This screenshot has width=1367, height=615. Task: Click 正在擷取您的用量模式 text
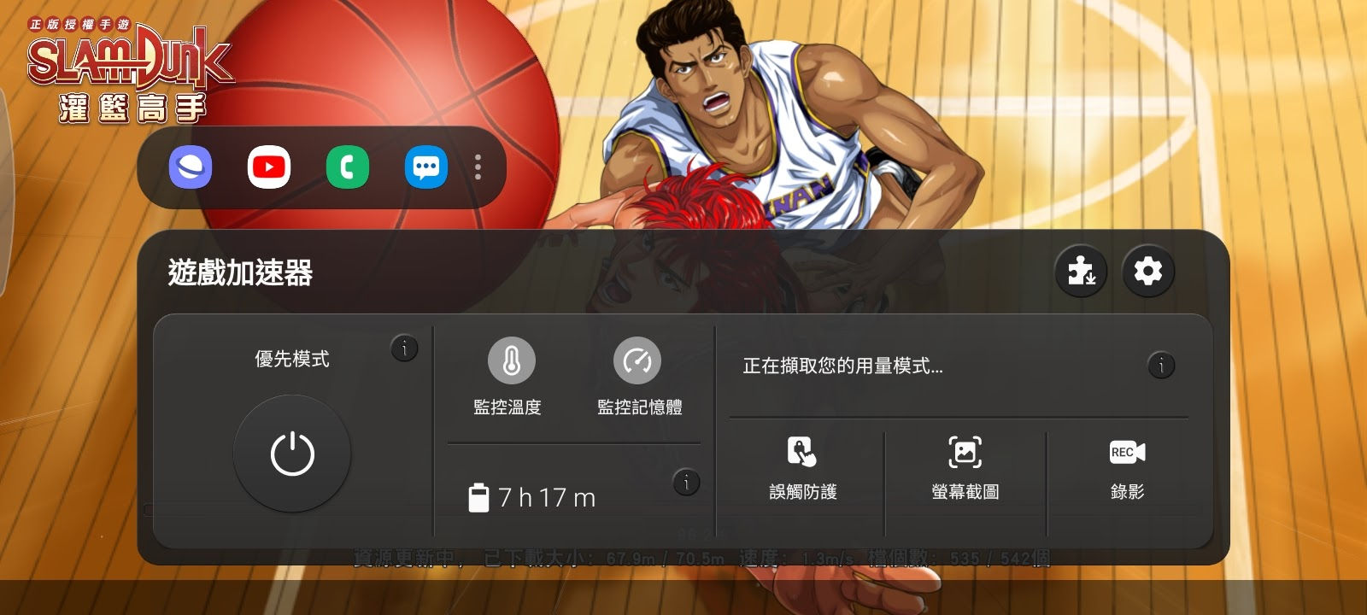pyautogui.click(x=842, y=366)
